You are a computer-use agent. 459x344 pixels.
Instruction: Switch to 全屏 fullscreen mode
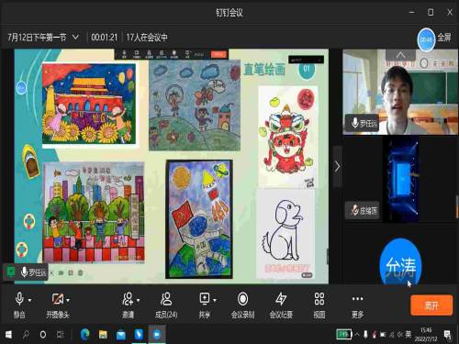[443, 38]
